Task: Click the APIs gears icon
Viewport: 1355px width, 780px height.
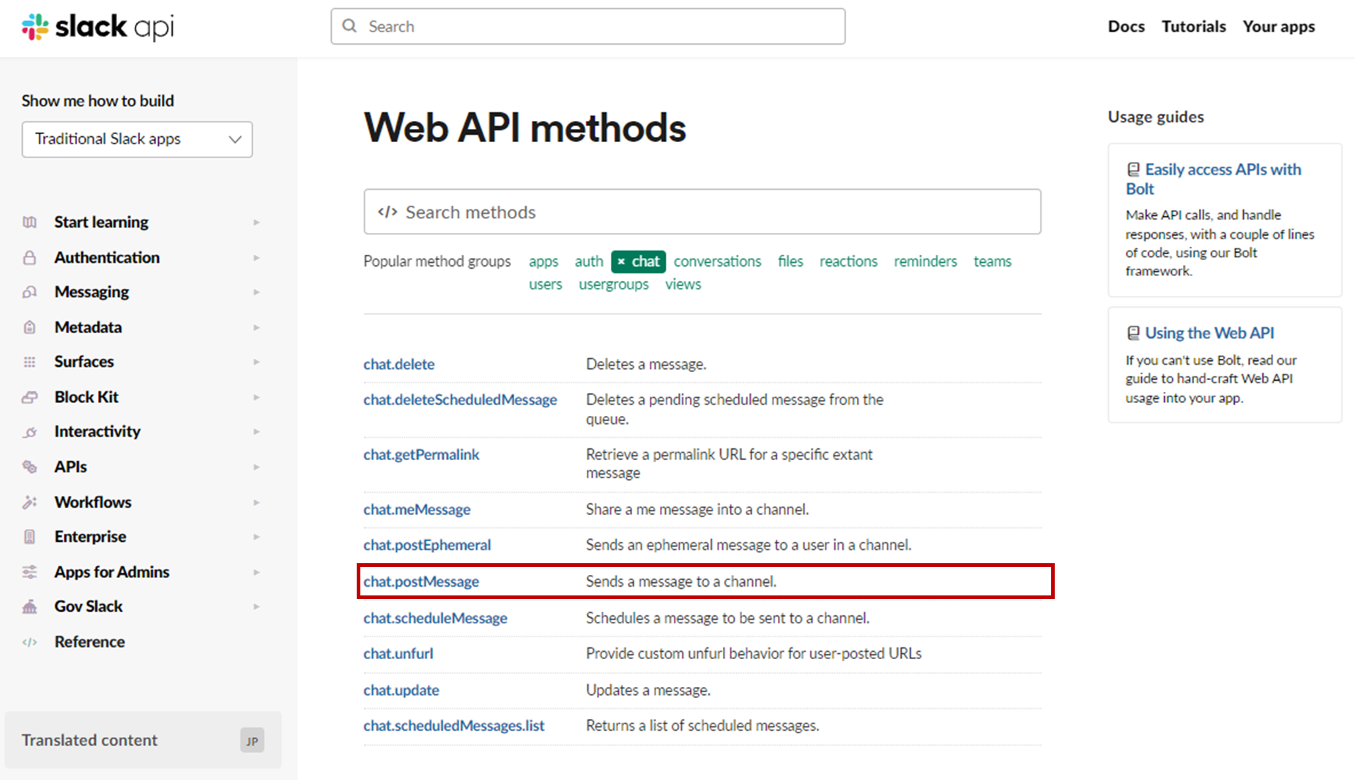Action: pyautogui.click(x=29, y=467)
